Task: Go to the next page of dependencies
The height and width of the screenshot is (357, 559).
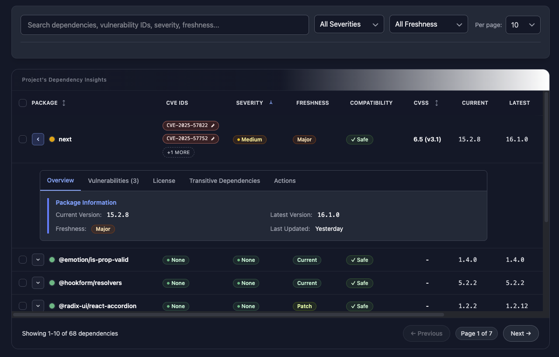Action: tap(521, 333)
